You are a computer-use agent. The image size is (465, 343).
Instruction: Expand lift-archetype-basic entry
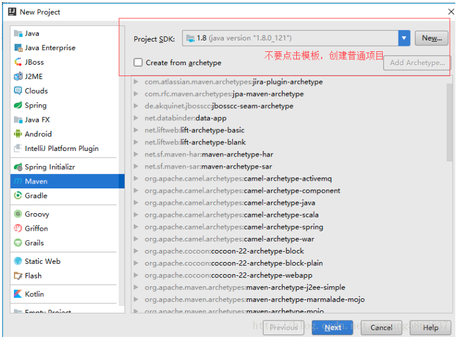pyautogui.click(x=136, y=130)
